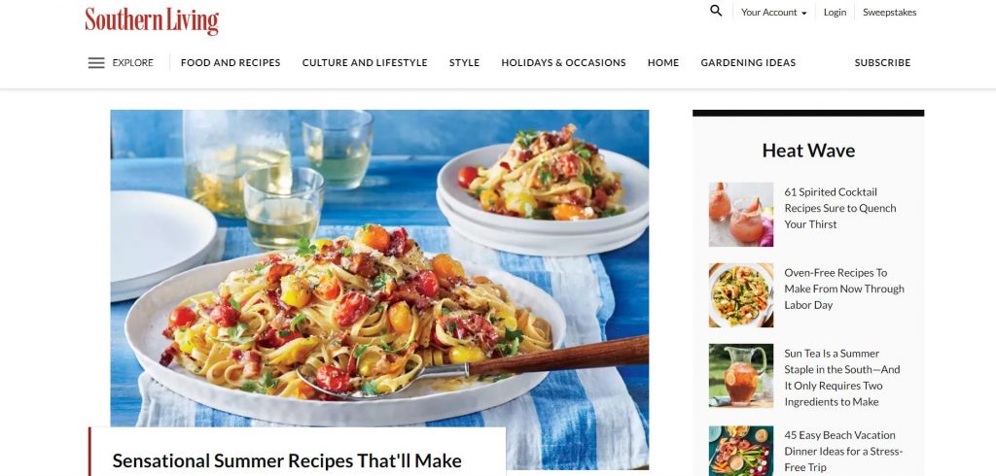Viewport: 996px width, 476px height.
Task: Select Culture and Lifestyle menu item
Action: [365, 63]
